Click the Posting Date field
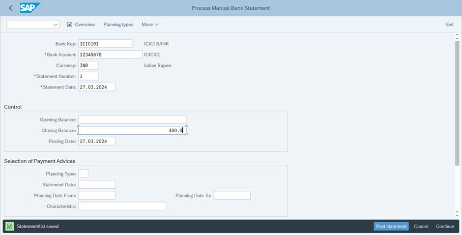The width and height of the screenshot is (462, 235). tap(97, 141)
